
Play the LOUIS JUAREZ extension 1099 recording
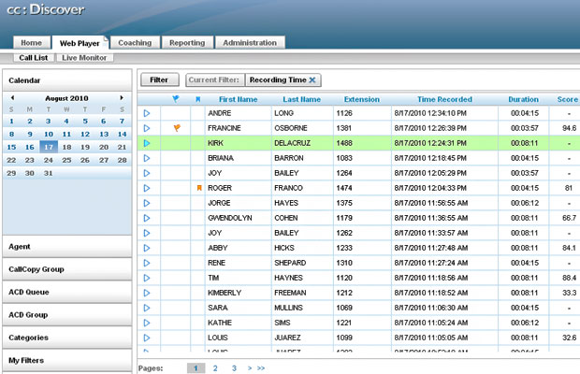[147, 338]
